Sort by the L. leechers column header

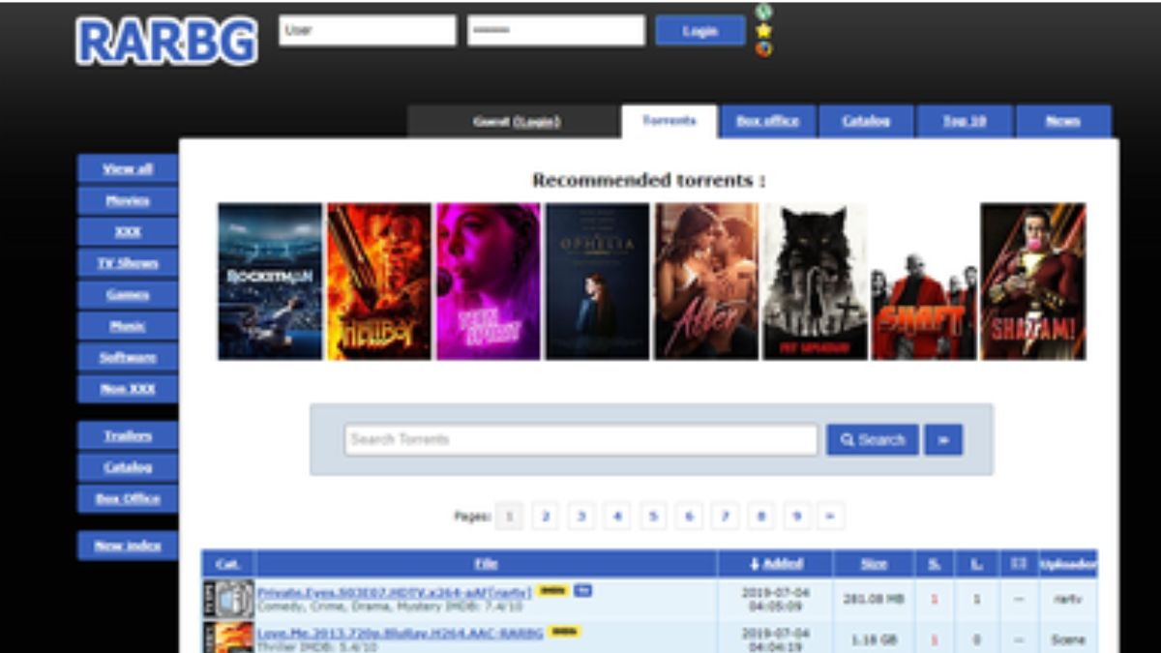point(976,564)
